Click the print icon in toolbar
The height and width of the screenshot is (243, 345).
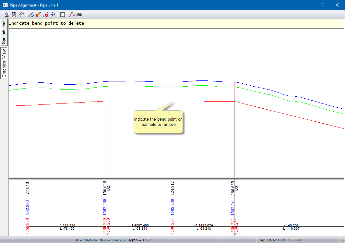tap(79, 14)
